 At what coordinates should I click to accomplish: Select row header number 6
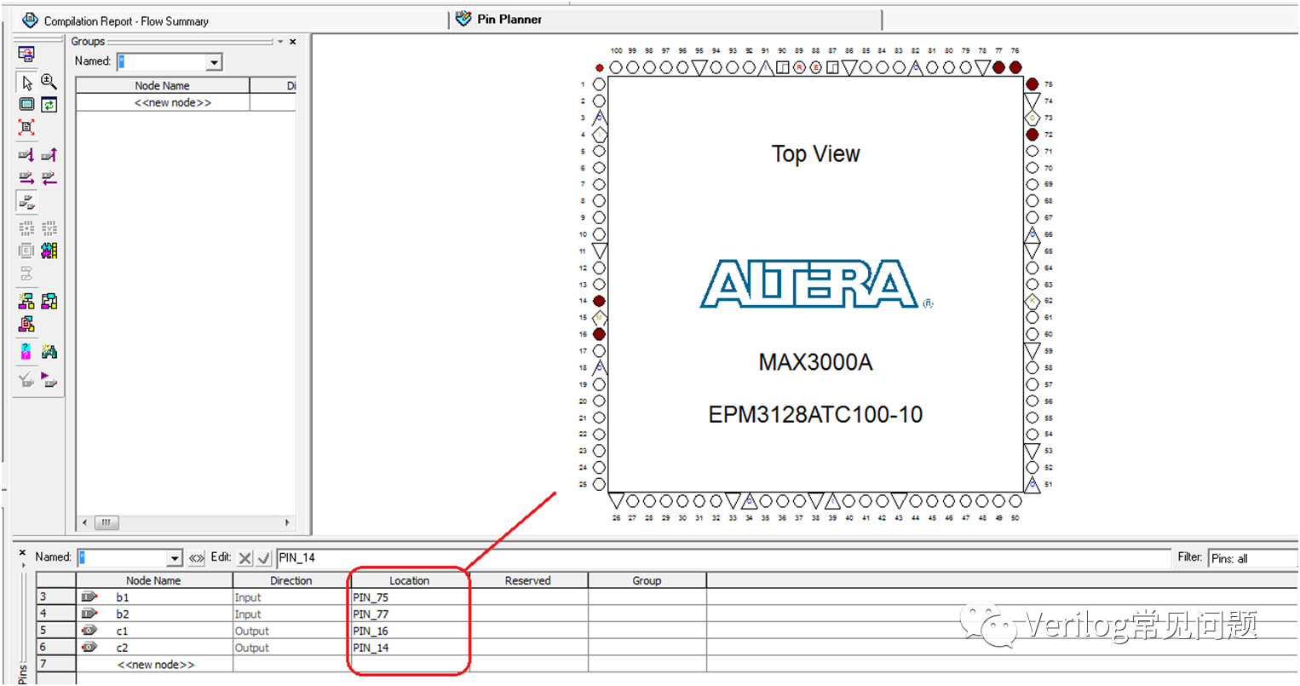coord(56,648)
